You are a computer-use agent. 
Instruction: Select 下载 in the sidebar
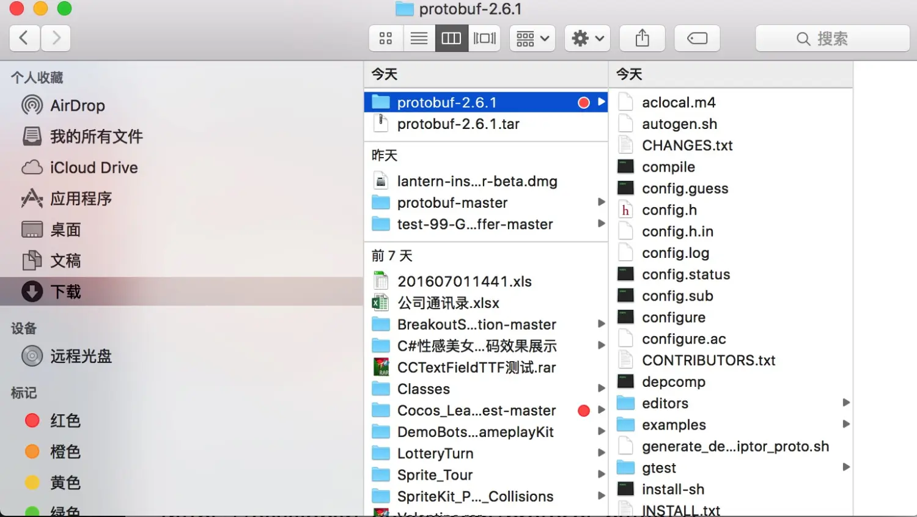point(182,291)
